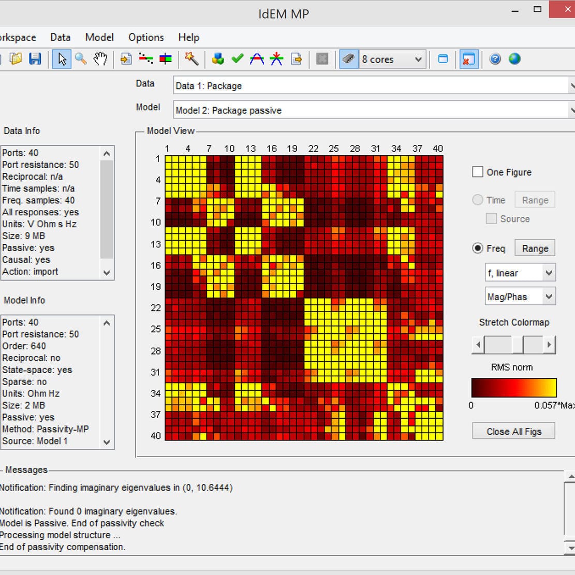Select the red asterisk poles plot icon
Viewport: 575px width, 575px height.
(276, 58)
